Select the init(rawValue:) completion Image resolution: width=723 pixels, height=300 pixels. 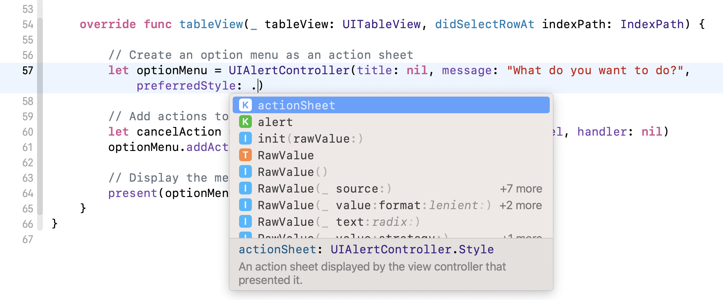pyautogui.click(x=310, y=138)
